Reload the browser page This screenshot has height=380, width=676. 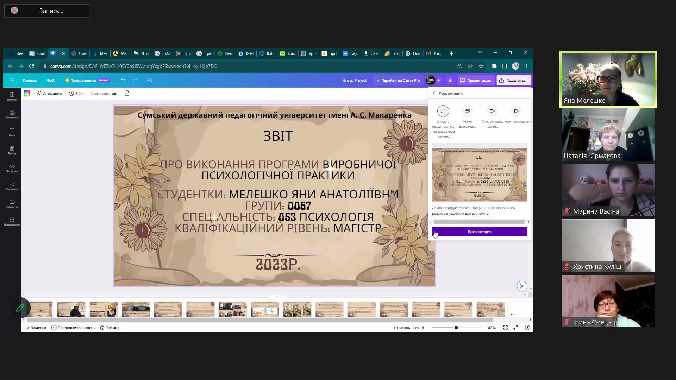[x=32, y=66]
